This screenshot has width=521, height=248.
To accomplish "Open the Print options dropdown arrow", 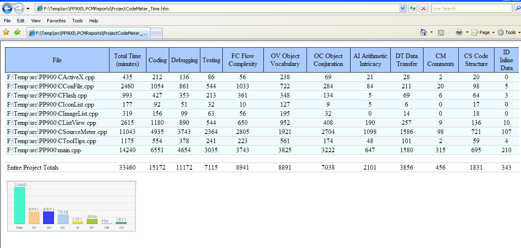I will coord(467,32).
